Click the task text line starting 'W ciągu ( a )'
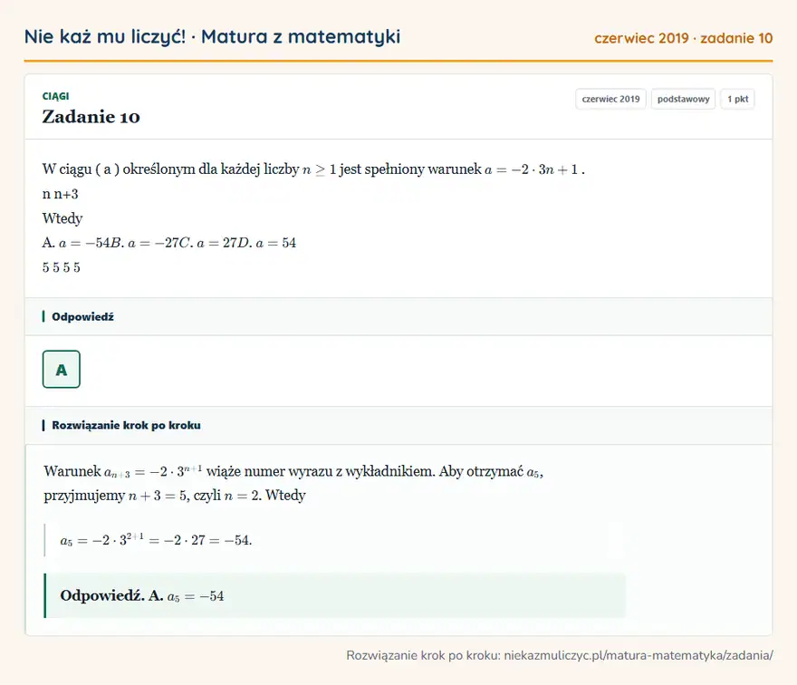Screen dimensions: 797x685 coord(313,169)
